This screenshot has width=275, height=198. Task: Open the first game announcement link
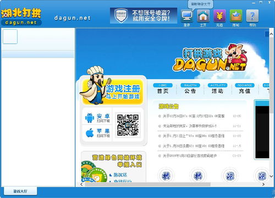point(194,116)
